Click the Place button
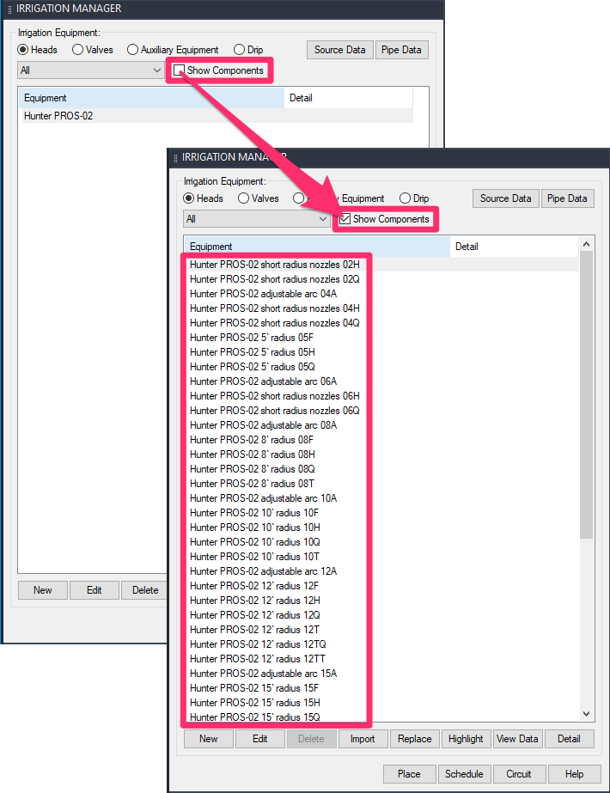This screenshot has width=610, height=793. click(409, 774)
